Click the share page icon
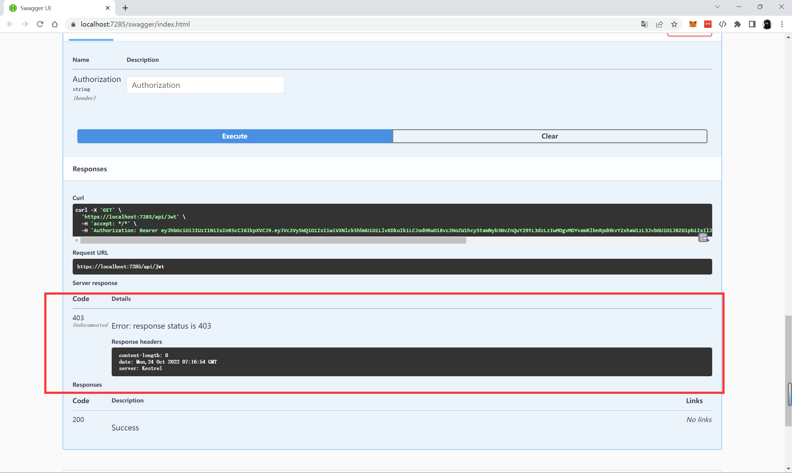792x473 pixels. (x=659, y=24)
